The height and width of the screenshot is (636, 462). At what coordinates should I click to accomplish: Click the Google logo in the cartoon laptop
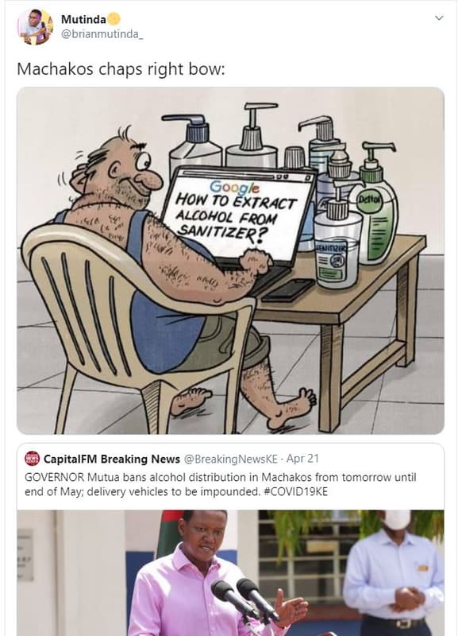[235, 187]
